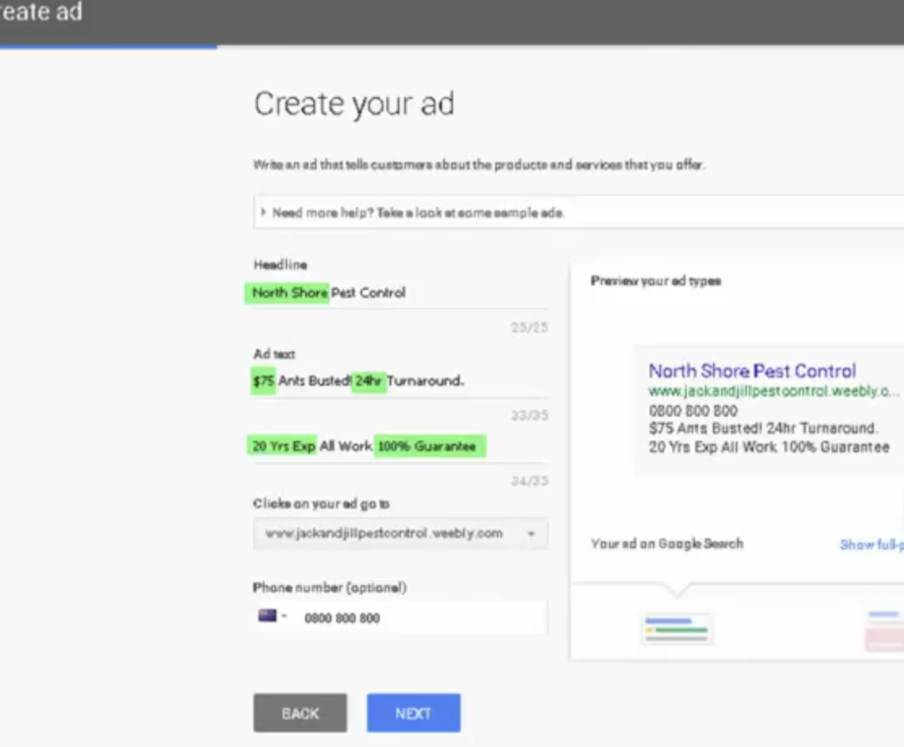904x747 pixels.
Task: Click the 'Preview your ad types' heading
Action: (656, 281)
